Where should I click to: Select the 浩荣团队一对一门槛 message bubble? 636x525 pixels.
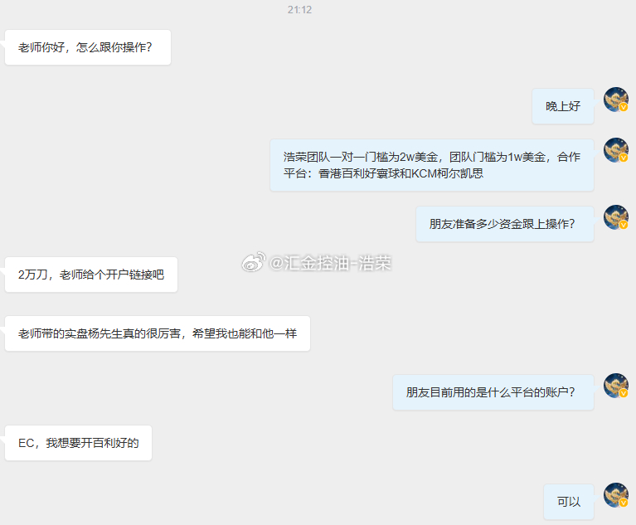point(432,165)
